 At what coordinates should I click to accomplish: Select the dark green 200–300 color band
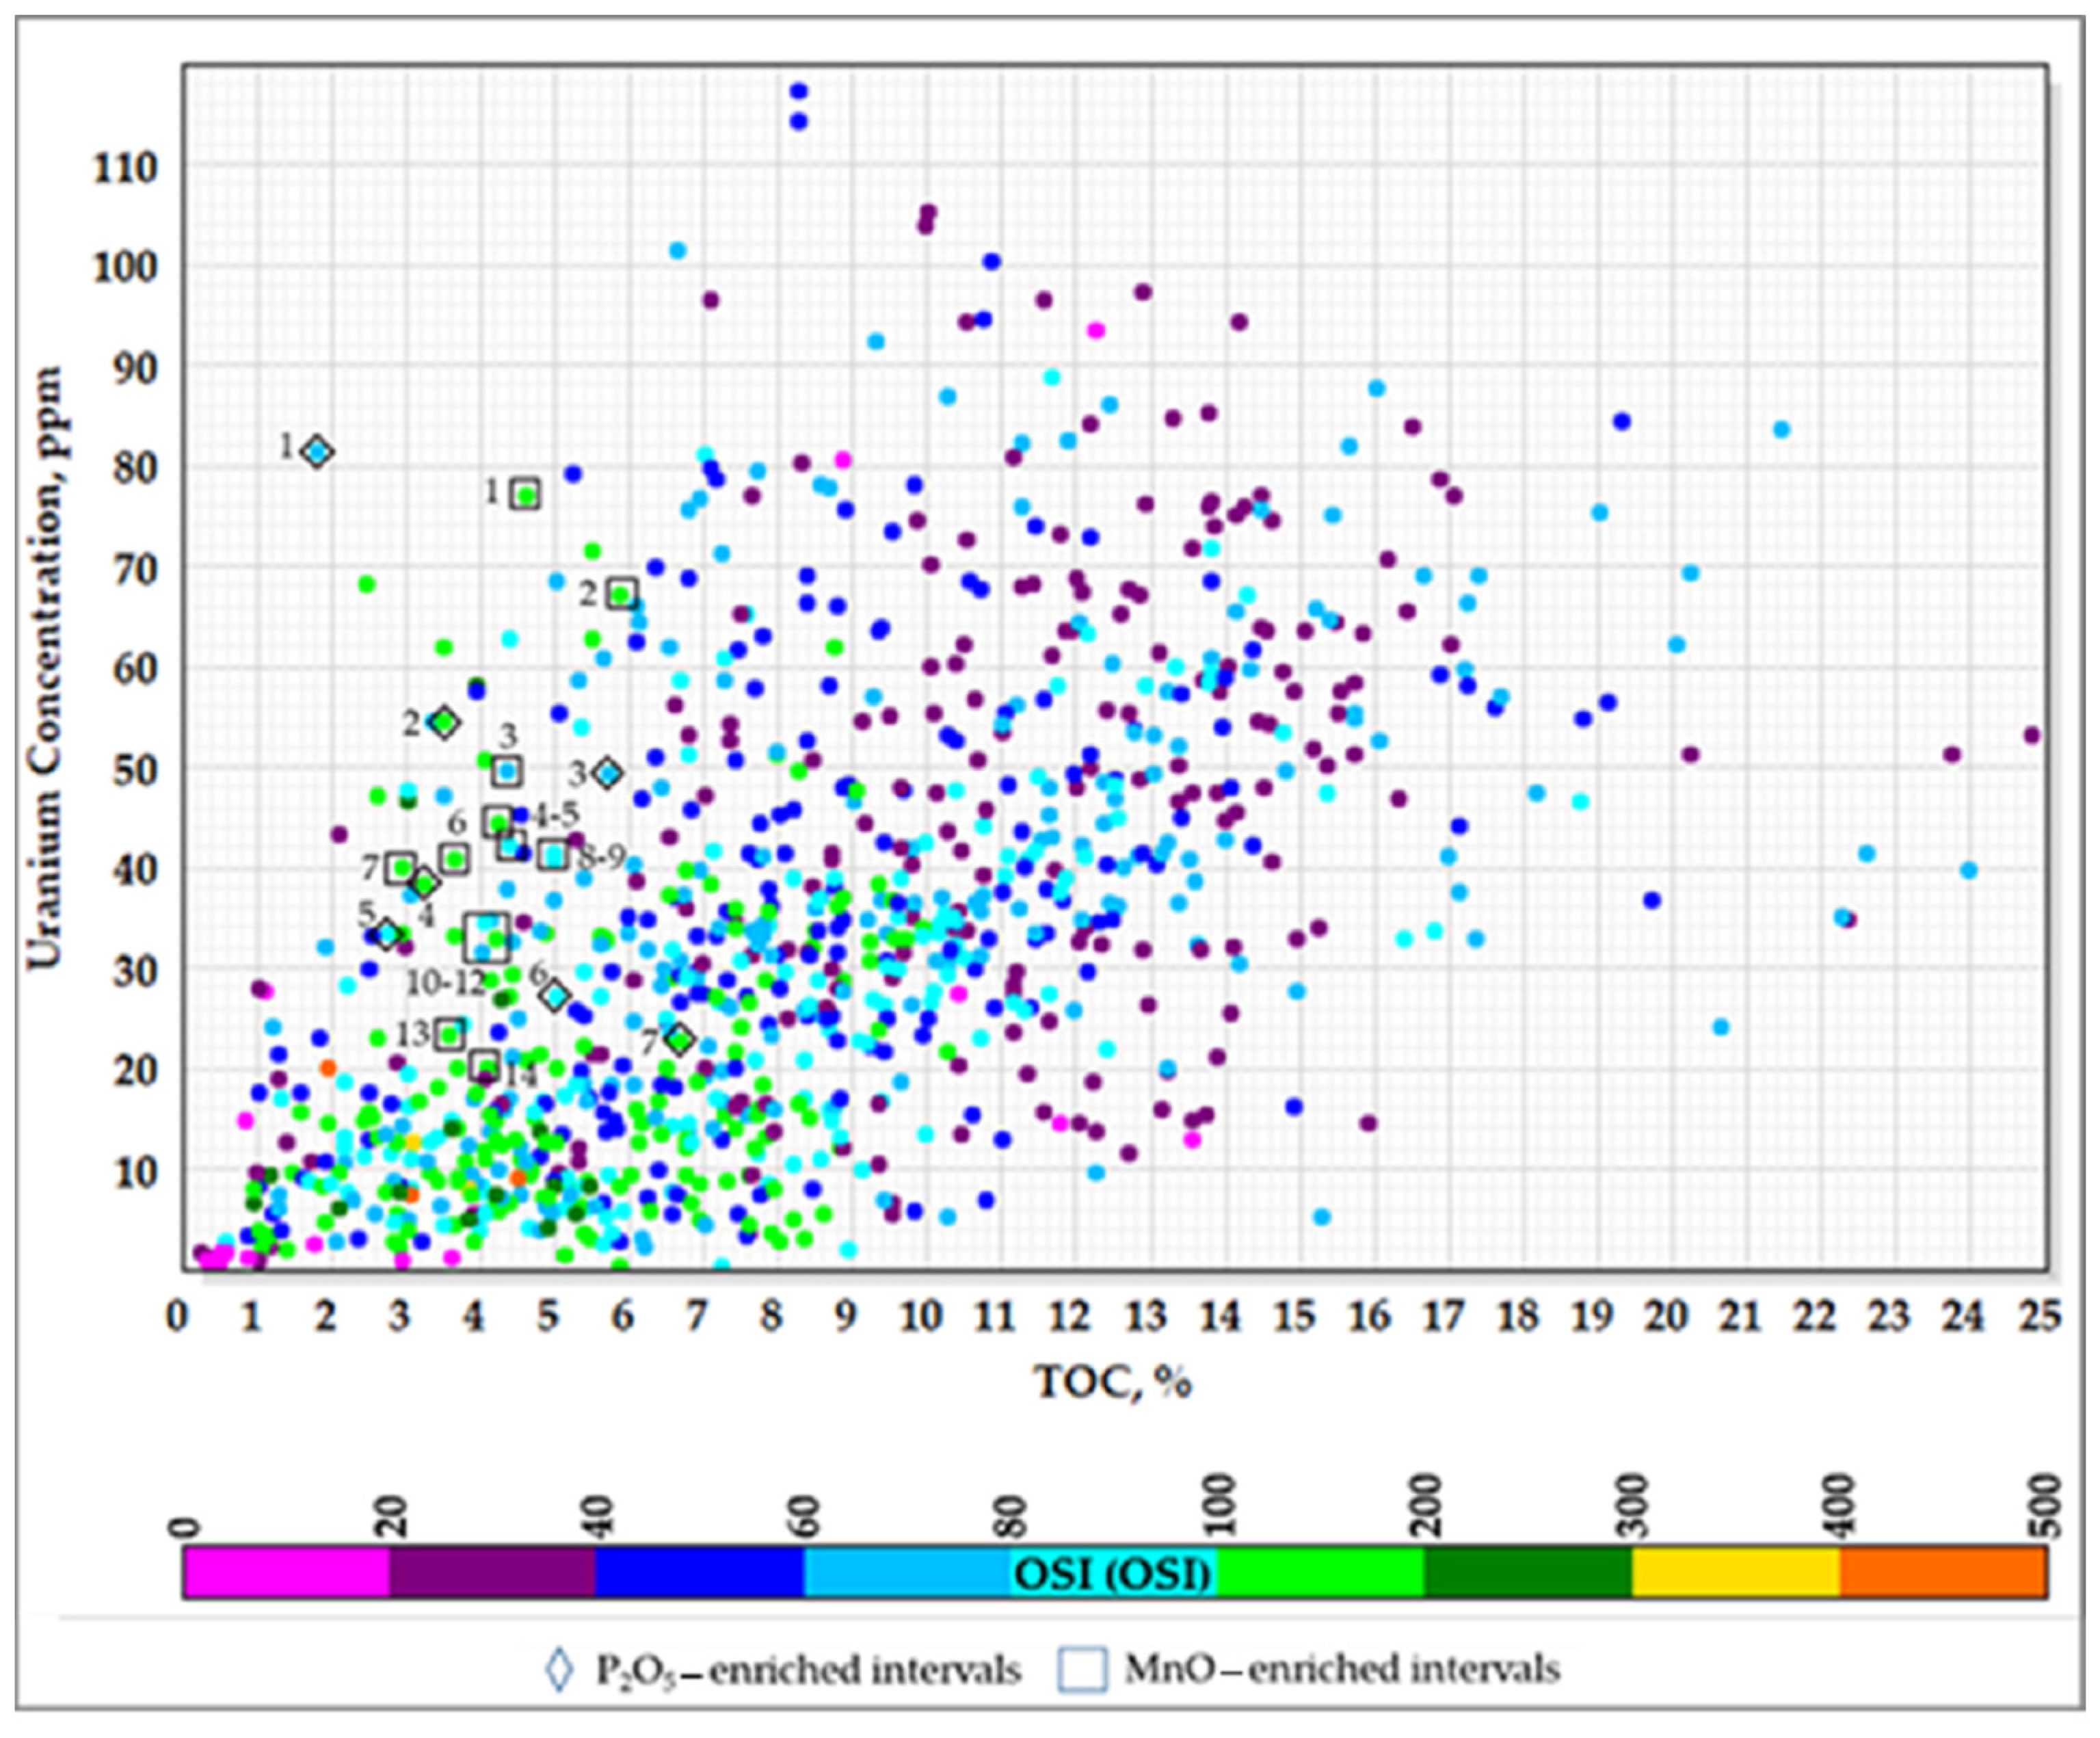(1527, 1573)
